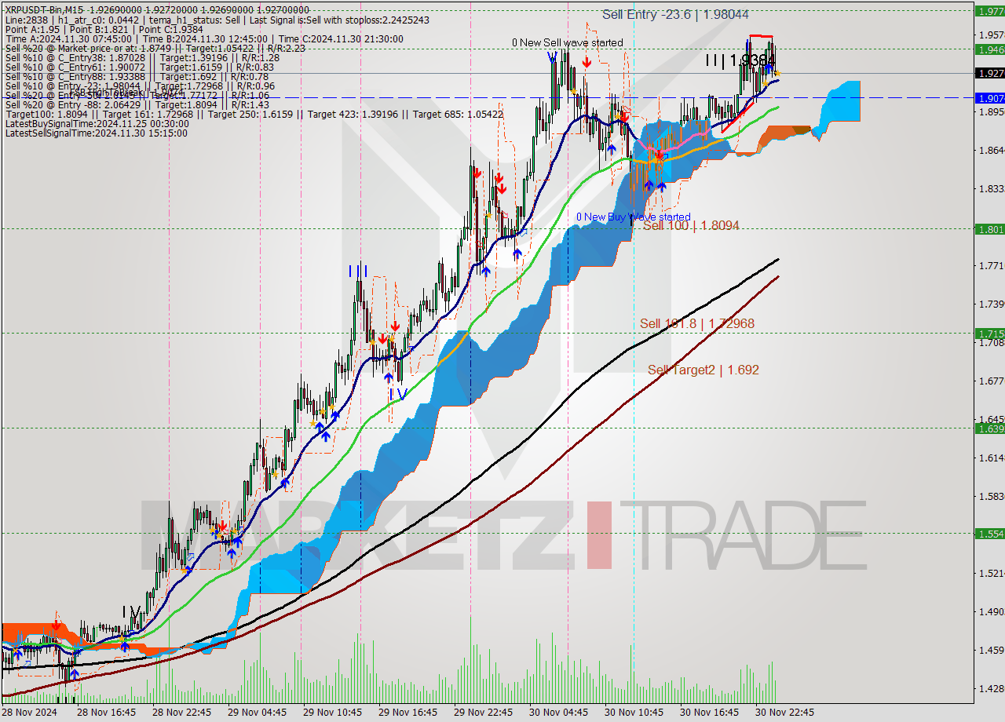
Task: Click the green 1.639 price level tag
Action: (989, 428)
